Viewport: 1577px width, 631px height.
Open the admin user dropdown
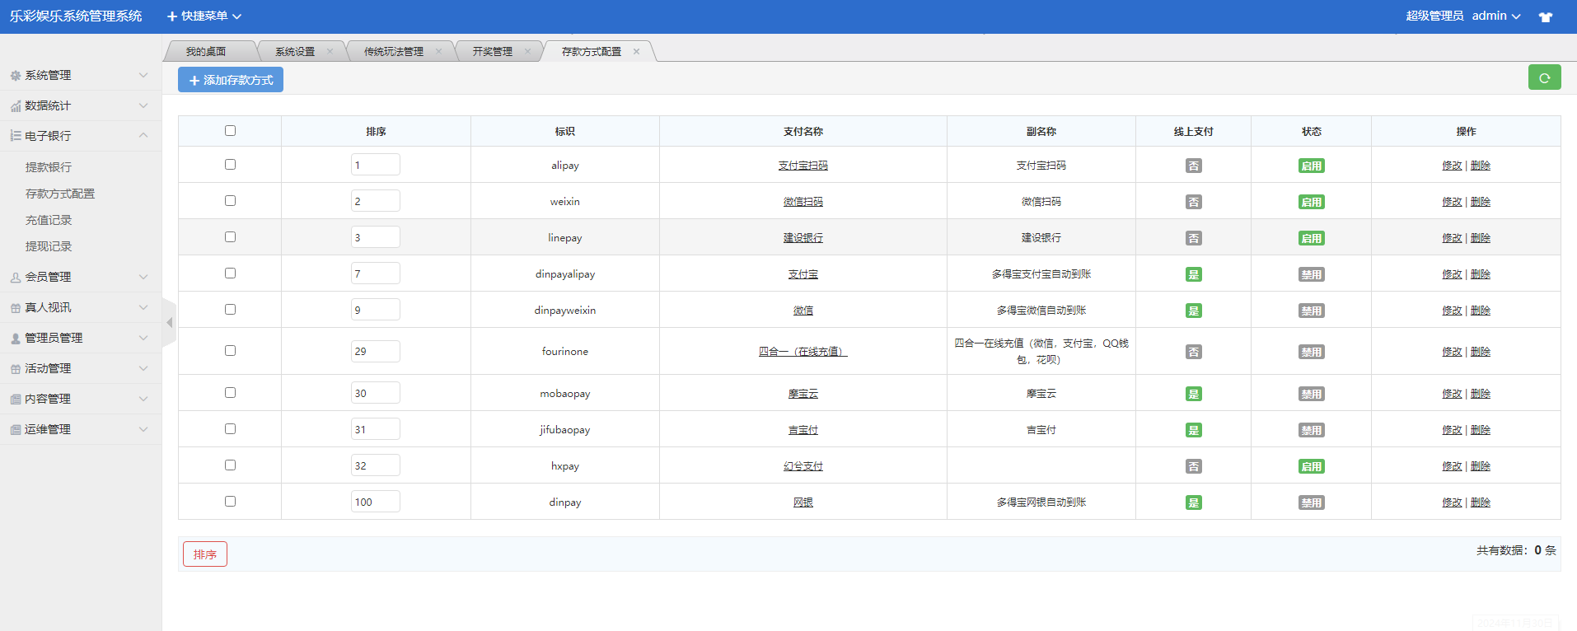(1495, 16)
